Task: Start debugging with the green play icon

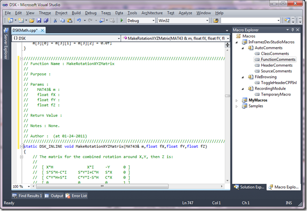Action: (x=122, y=20)
